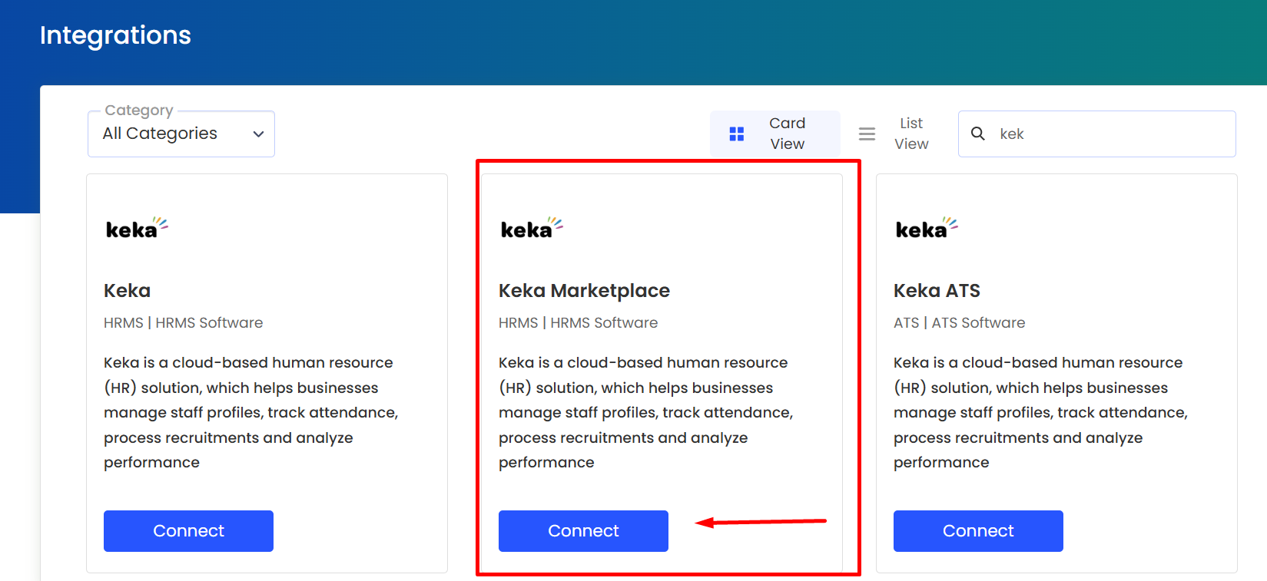The width and height of the screenshot is (1267, 581).
Task: Click the Keka Marketplace card logo
Action: pyautogui.click(x=532, y=228)
